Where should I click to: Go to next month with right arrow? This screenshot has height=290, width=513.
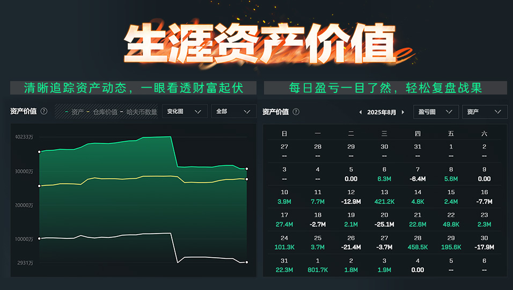coord(403,112)
